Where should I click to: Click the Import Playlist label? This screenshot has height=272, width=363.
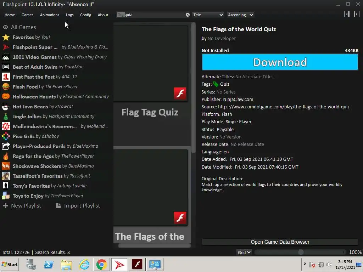[x=82, y=206]
